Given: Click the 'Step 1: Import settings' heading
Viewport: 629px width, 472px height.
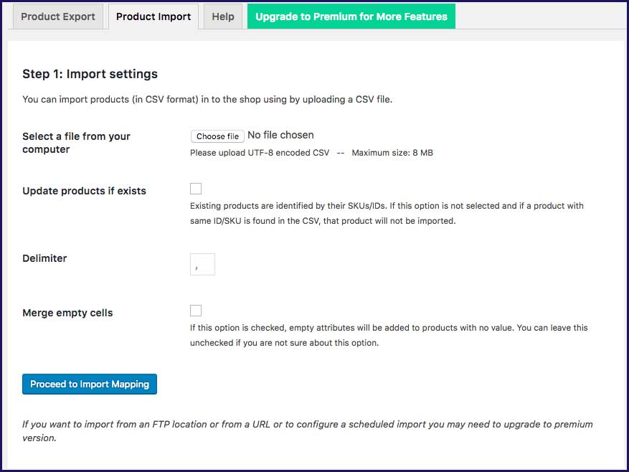Looking at the screenshot, I should point(90,74).
